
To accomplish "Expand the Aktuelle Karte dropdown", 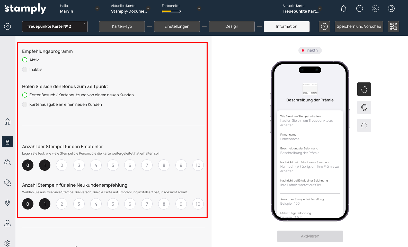I will [320, 8].
